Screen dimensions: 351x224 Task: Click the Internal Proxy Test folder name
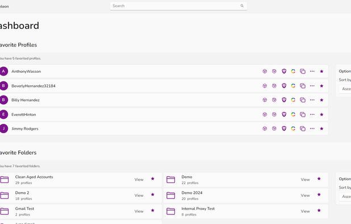198,209
